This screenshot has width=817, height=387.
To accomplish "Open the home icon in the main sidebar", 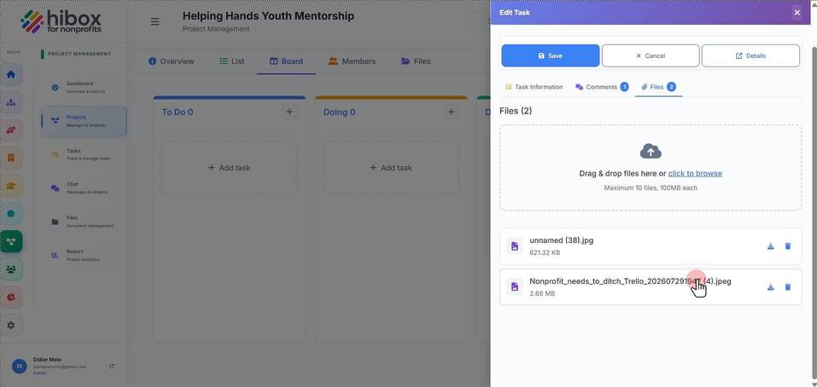I will (11, 74).
